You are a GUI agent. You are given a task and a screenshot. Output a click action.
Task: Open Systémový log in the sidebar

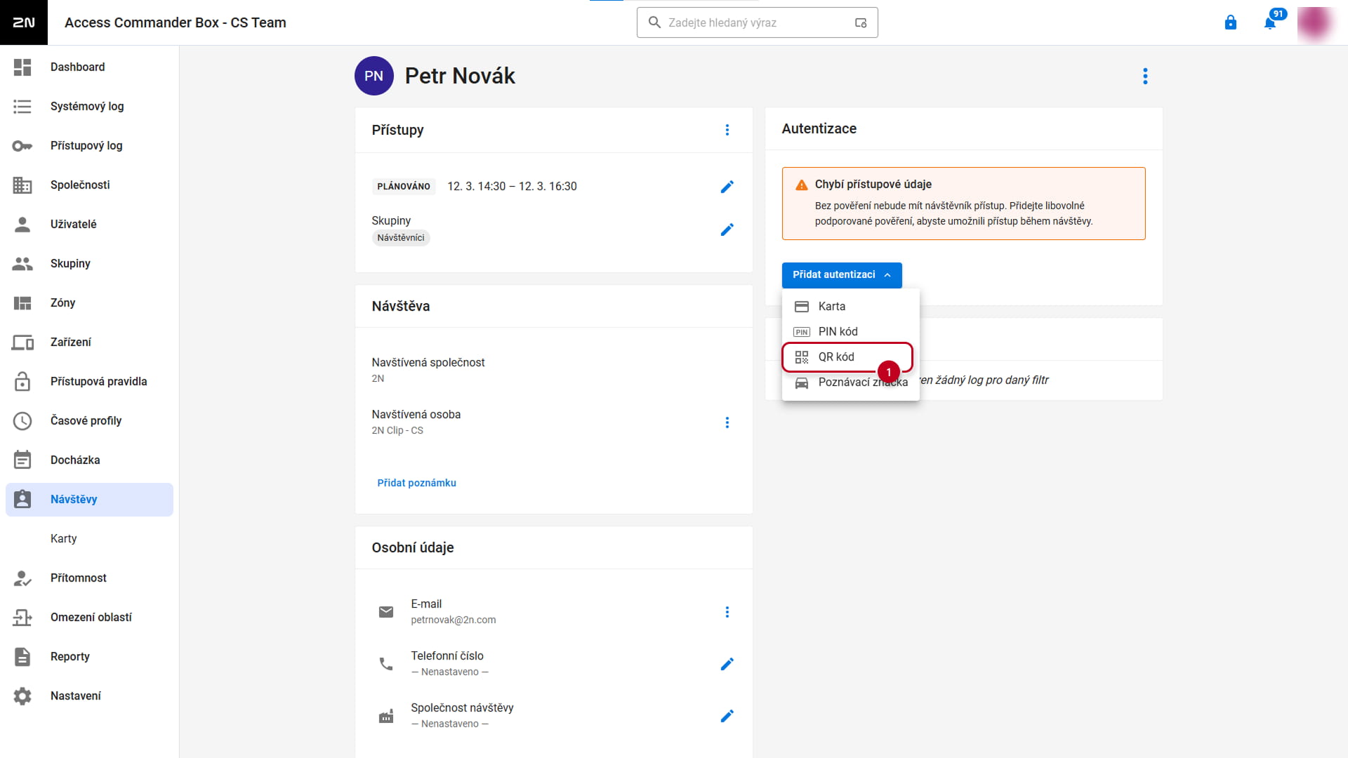pos(89,107)
